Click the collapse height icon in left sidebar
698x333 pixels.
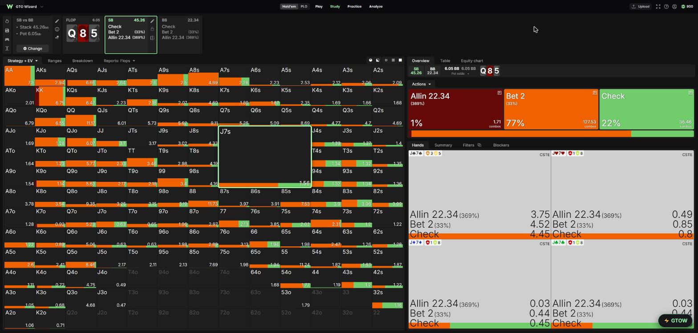coord(7,48)
